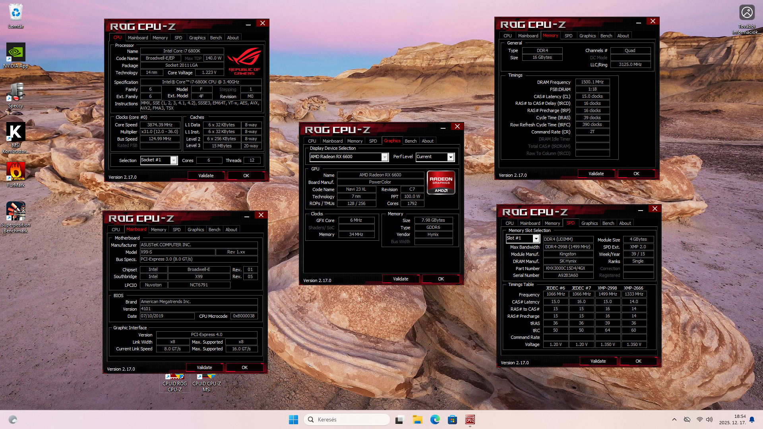Open the Lomtár recycle bin icon
This screenshot has width=763, height=429.
tap(16, 14)
